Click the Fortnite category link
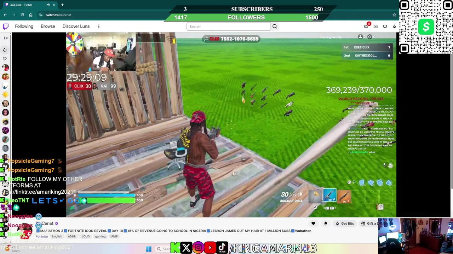The width and height of the screenshot is (453, 254). pyautogui.click(x=42, y=236)
